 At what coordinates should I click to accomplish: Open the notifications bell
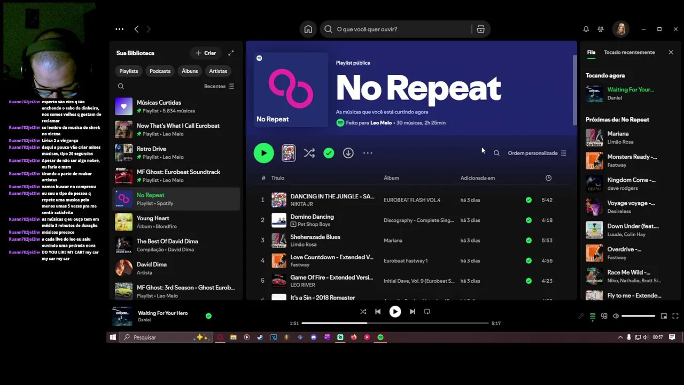point(586,29)
